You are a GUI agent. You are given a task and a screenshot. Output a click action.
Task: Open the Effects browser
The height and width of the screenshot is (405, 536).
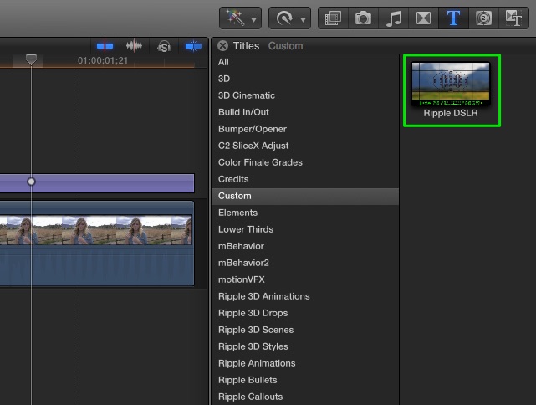tap(334, 18)
